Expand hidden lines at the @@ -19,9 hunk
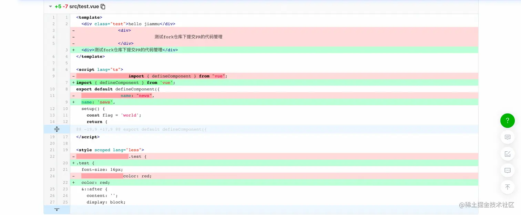This screenshot has width=521, height=215. [x=57, y=129]
